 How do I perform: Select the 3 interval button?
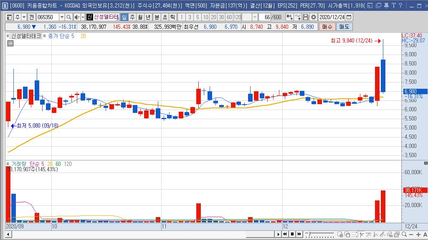[190, 17]
